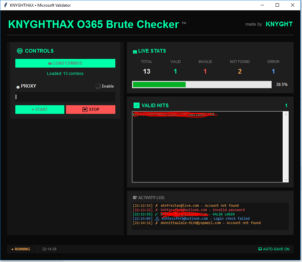Enable the proxy checkbox
The height and width of the screenshot is (262, 302).
click(x=98, y=86)
